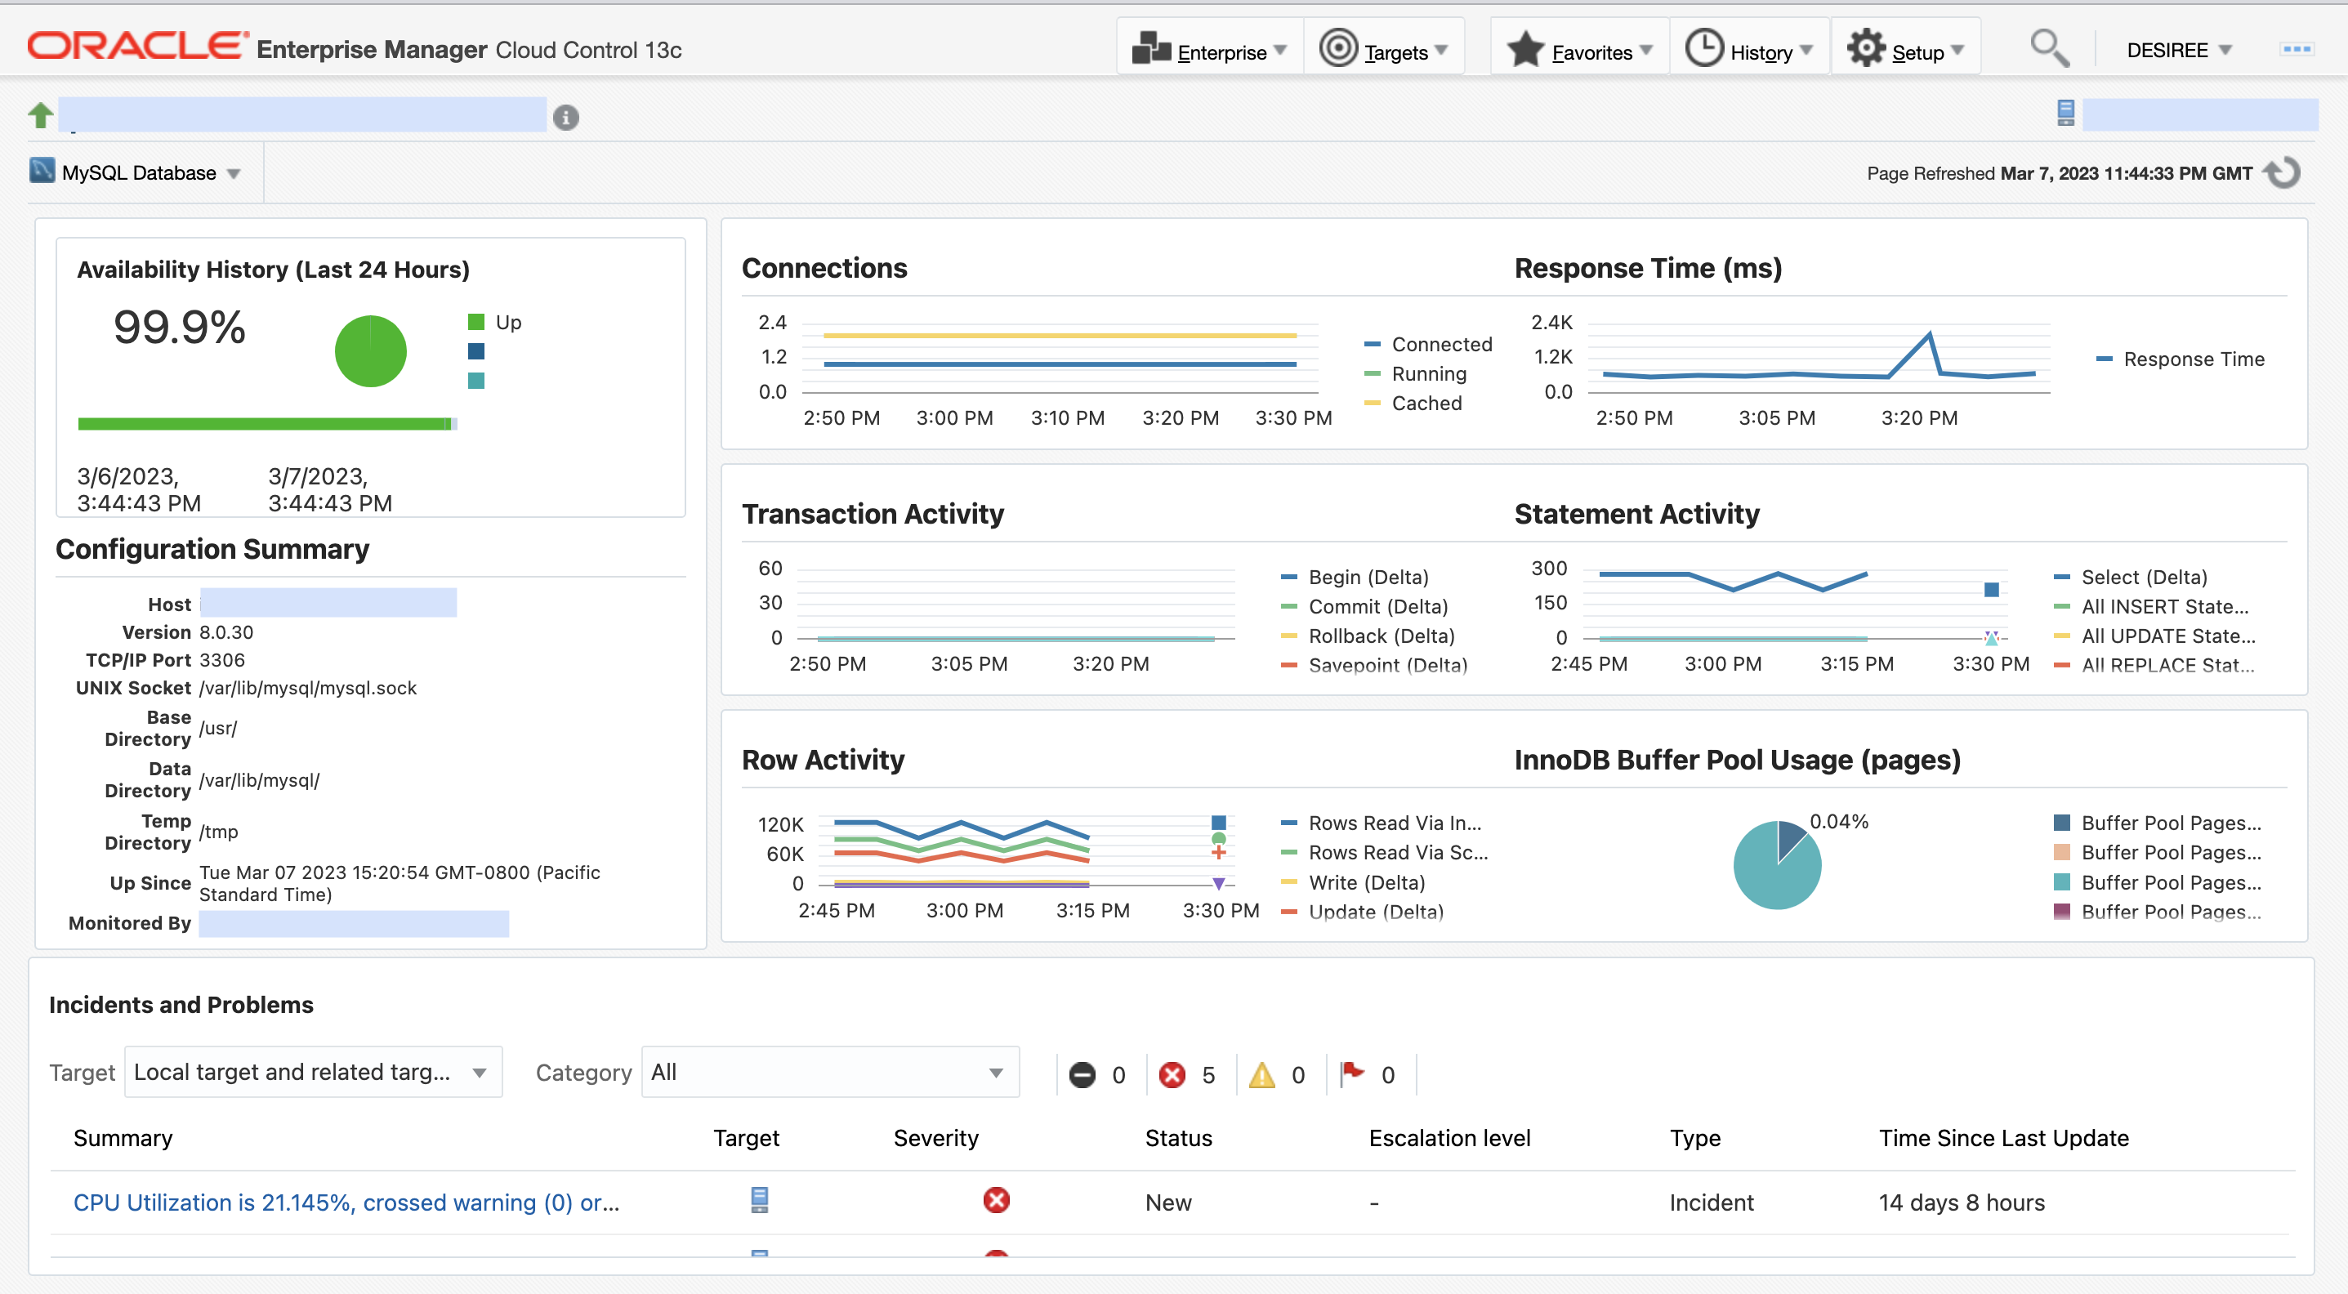Open the Target filter dropdown
Viewport: 2348px width, 1294px height.
click(313, 1073)
